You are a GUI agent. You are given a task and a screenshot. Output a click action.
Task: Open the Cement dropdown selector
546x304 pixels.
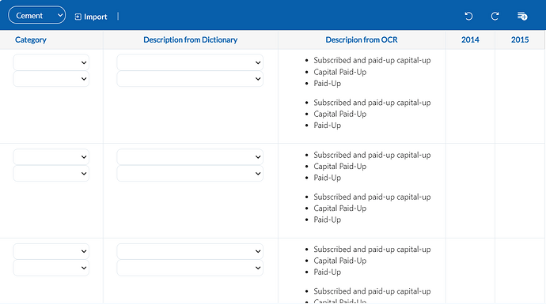(x=37, y=15)
